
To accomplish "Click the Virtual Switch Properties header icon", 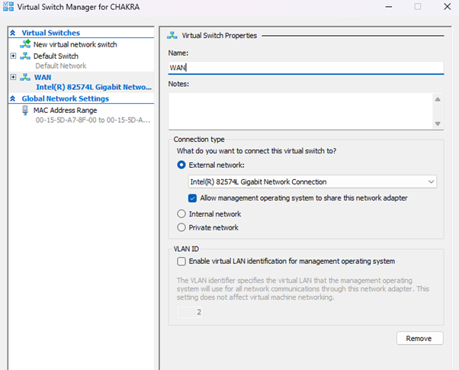I will (172, 35).
